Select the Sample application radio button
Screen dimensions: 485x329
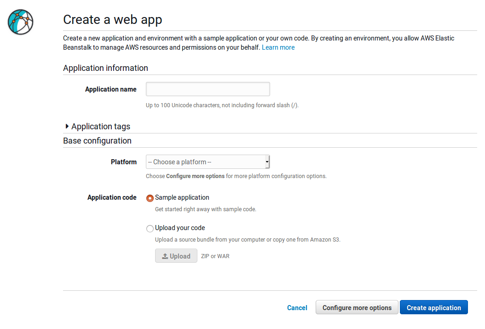[x=150, y=198]
